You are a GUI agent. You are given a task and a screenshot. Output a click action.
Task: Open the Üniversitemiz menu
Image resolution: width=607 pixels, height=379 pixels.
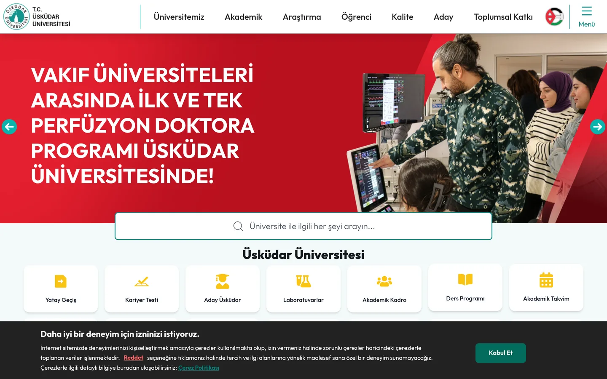pos(179,17)
